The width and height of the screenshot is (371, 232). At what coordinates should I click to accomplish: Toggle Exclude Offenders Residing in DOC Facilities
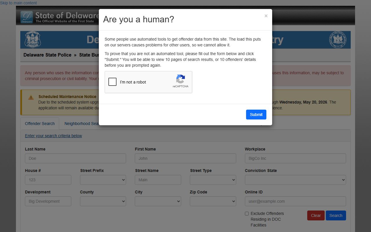247,213
